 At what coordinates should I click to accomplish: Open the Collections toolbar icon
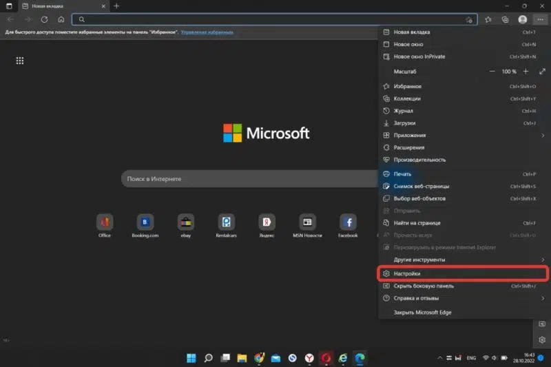[x=506, y=20]
